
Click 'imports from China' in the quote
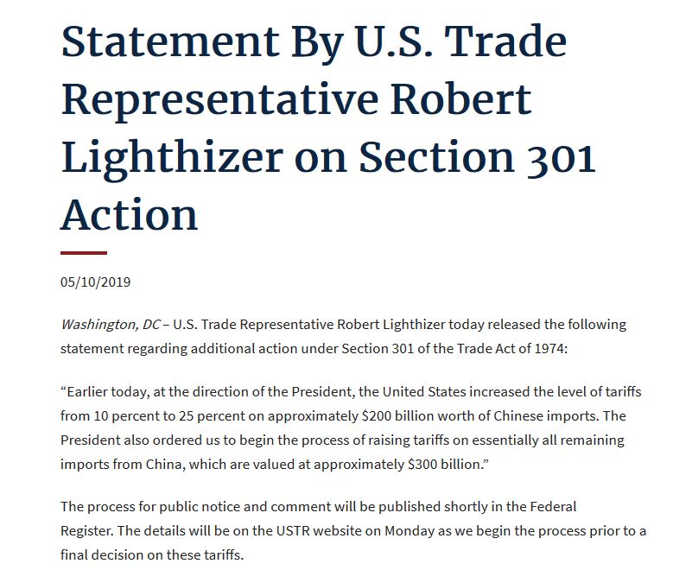pos(121,464)
